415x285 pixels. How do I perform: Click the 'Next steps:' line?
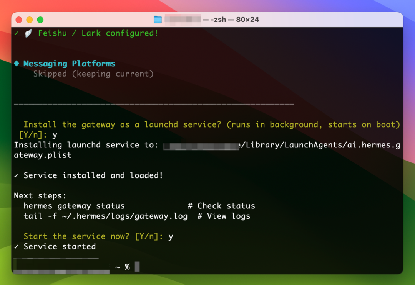[x=40, y=196]
